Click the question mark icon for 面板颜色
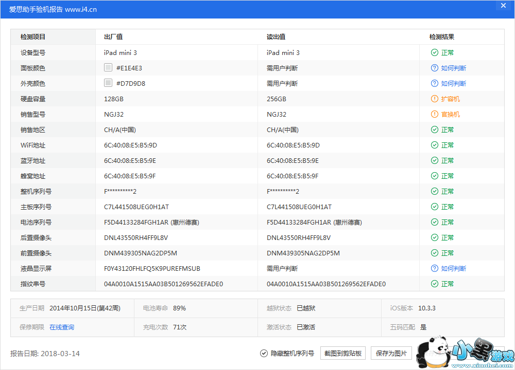The width and height of the screenshot is (515, 370). (x=434, y=68)
